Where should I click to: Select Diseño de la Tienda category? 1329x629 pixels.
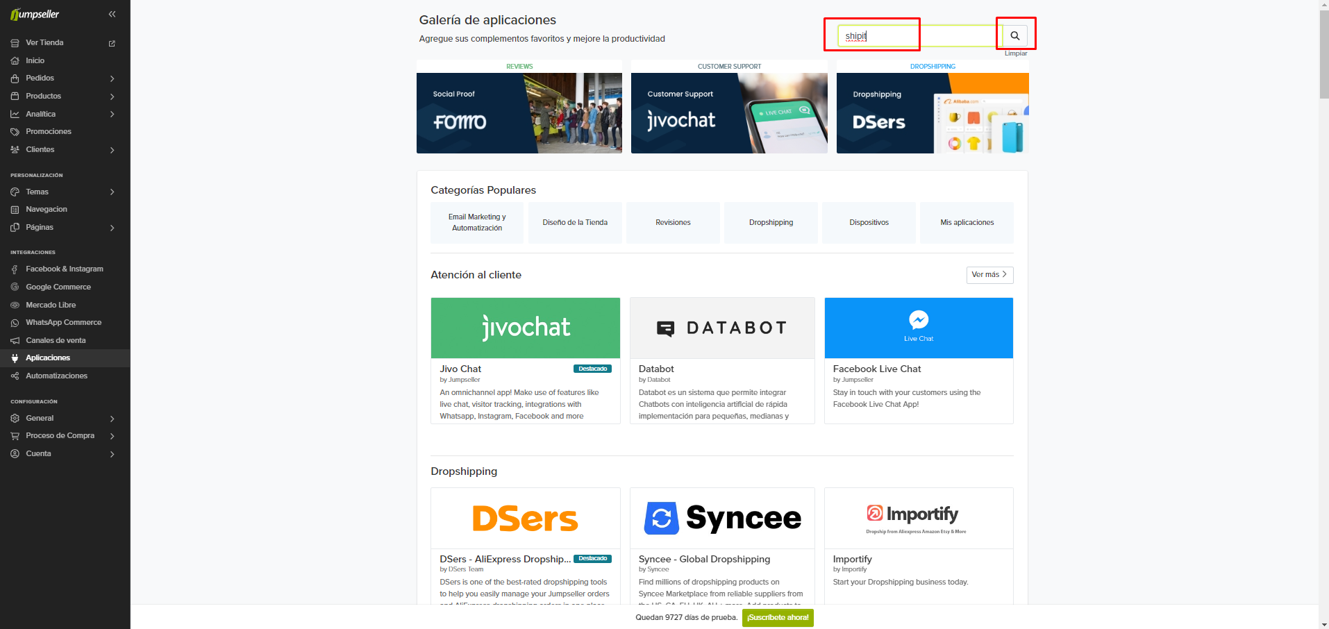pyautogui.click(x=575, y=222)
